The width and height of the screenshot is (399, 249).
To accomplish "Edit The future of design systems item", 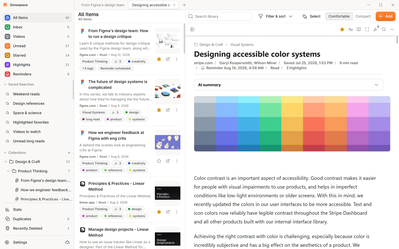I will click(x=168, y=110).
